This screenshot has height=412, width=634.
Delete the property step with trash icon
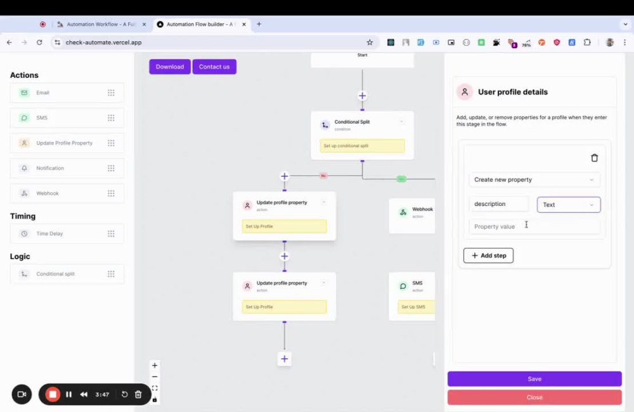pyautogui.click(x=595, y=158)
